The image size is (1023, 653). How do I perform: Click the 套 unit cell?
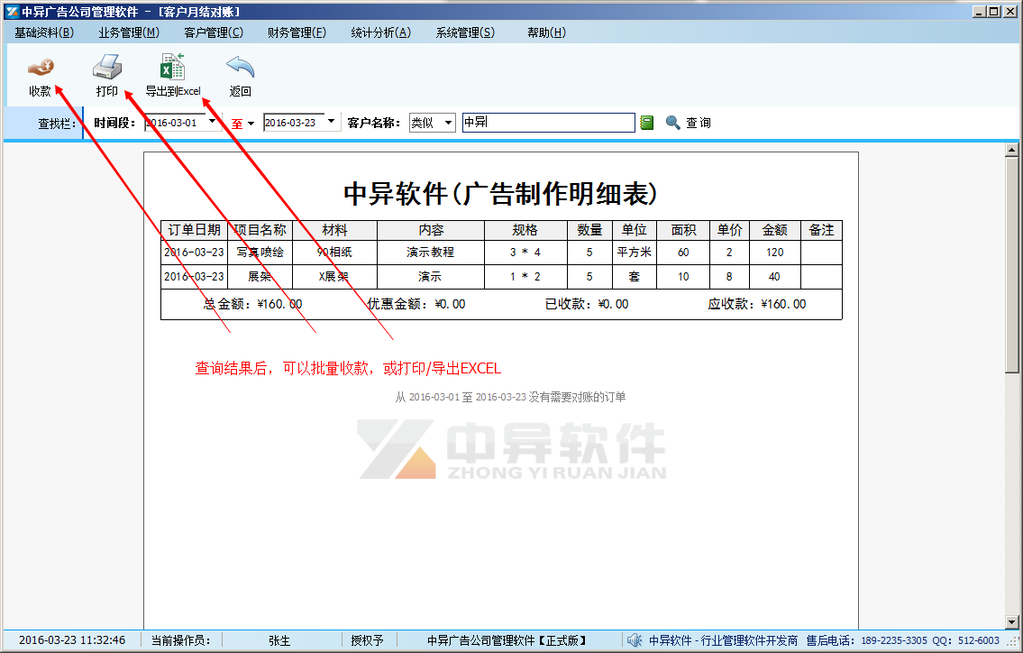coord(635,276)
